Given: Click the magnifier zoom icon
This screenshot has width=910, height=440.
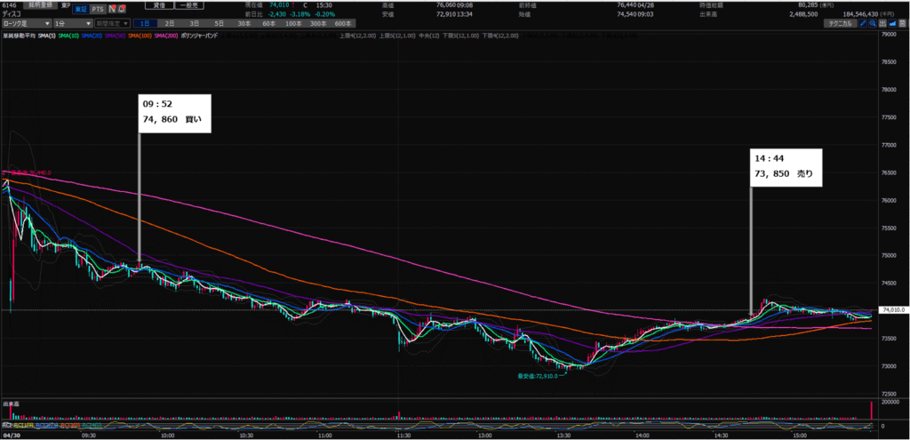Looking at the screenshot, I should click(x=873, y=24).
